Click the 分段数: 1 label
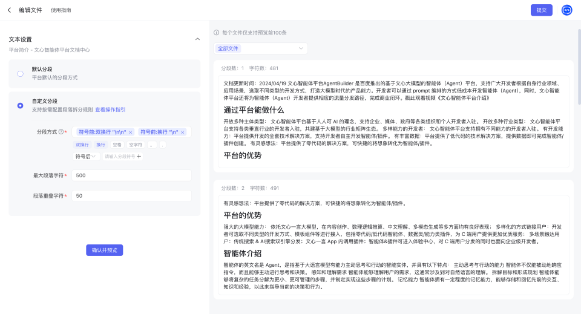The image size is (581, 314). [x=232, y=68]
